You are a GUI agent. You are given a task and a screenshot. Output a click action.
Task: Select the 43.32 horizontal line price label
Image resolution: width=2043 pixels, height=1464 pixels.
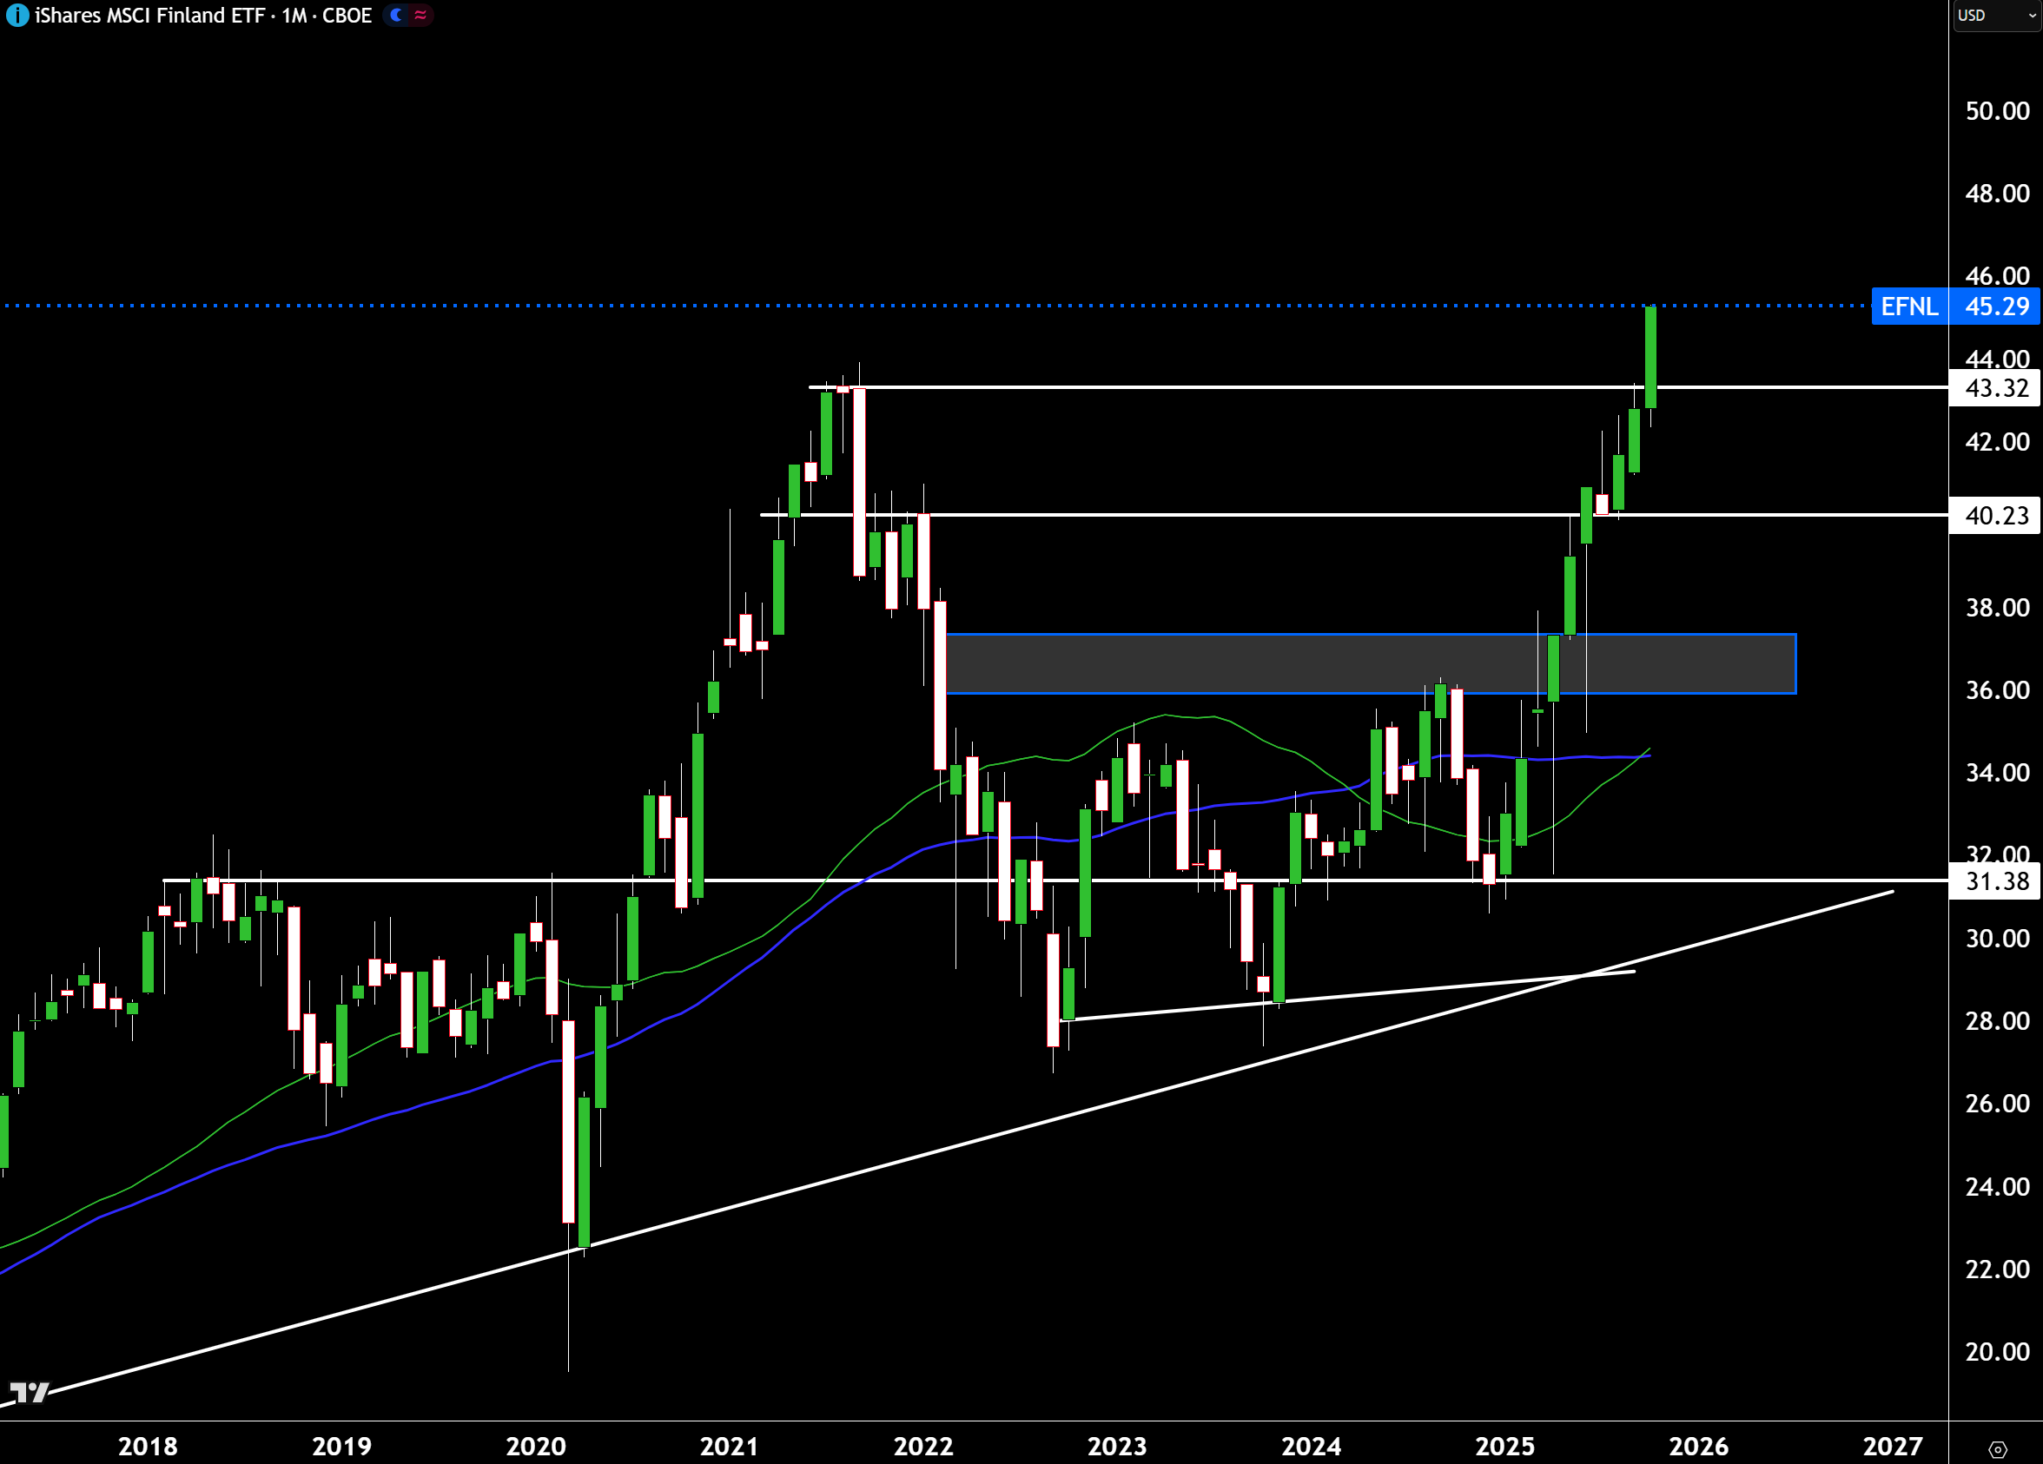[x=1995, y=388]
